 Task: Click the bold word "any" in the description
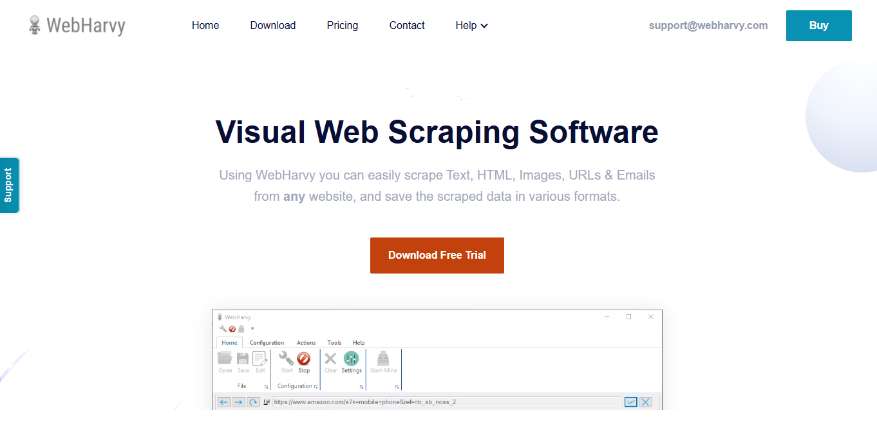coord(294,196)
